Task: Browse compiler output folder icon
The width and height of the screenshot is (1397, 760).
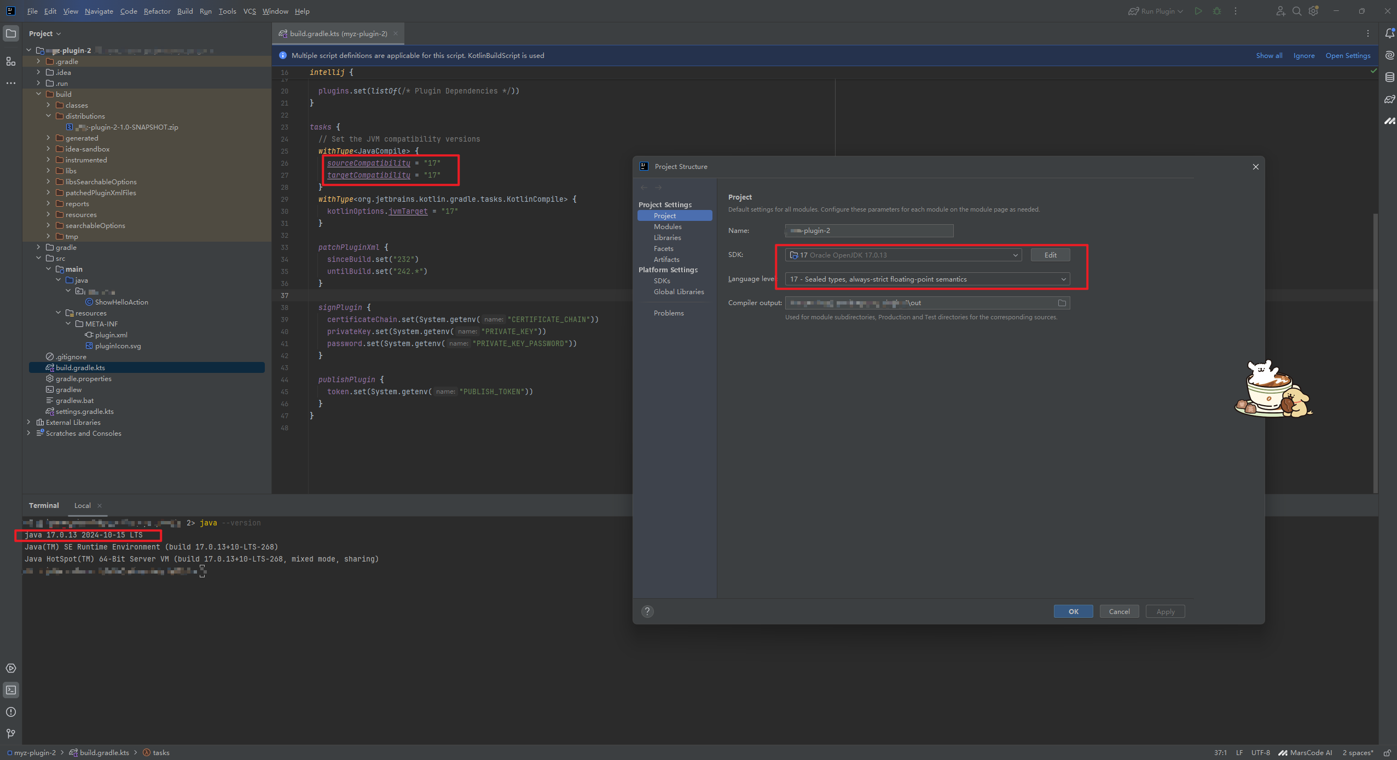Action: pos(1062,303)
